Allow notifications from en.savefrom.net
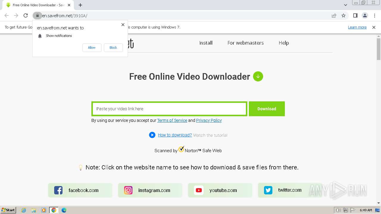 [x=92, y=48]
